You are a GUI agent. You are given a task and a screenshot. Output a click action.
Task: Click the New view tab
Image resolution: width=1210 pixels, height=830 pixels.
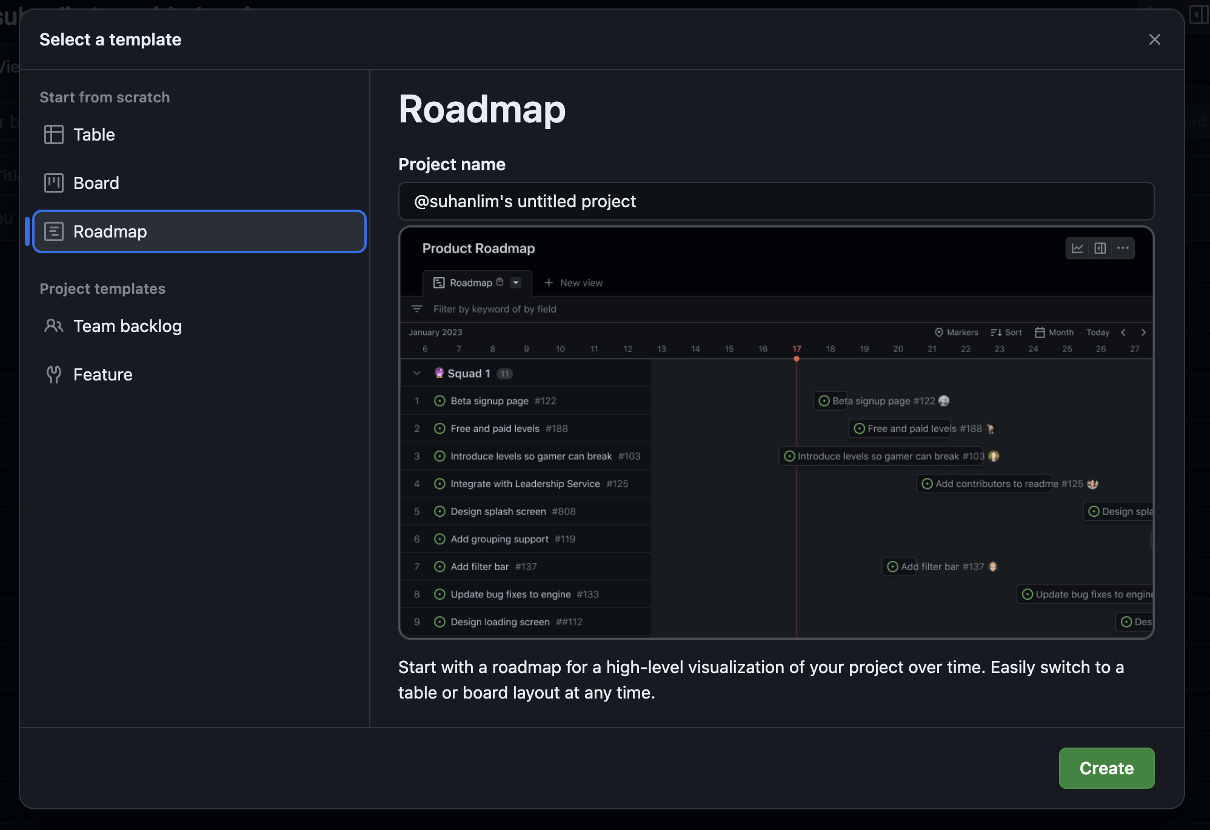[x=573, y=283]
